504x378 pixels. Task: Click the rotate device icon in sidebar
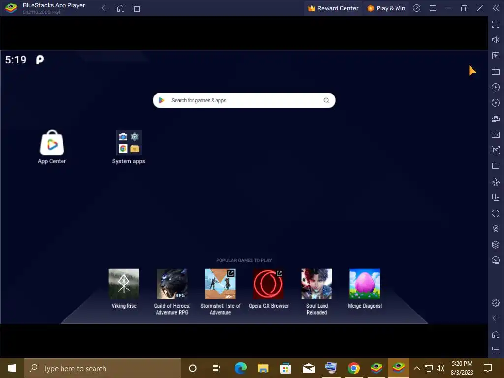coord(496,197)
